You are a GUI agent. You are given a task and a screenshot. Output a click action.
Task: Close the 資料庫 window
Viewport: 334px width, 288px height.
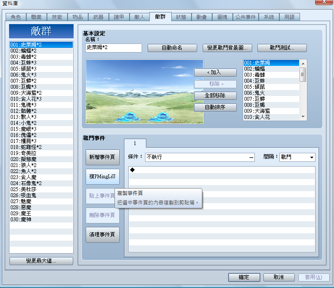pos(324,2)
